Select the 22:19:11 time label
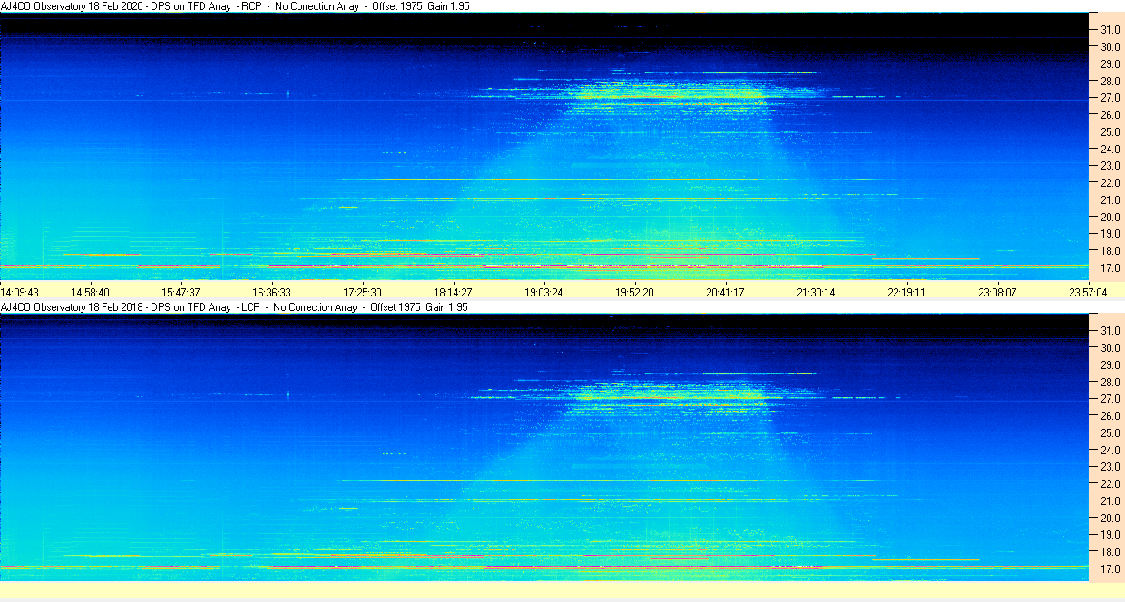 (x=906, y=292)
